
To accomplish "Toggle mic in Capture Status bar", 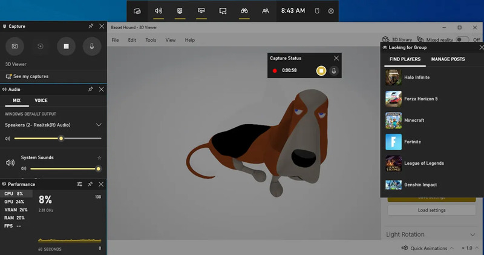I will tap(333, 70).
